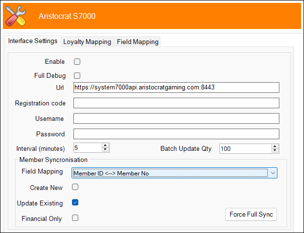Click into the Url input field
The height and width of the screenshot is (233, 304).
176,87
